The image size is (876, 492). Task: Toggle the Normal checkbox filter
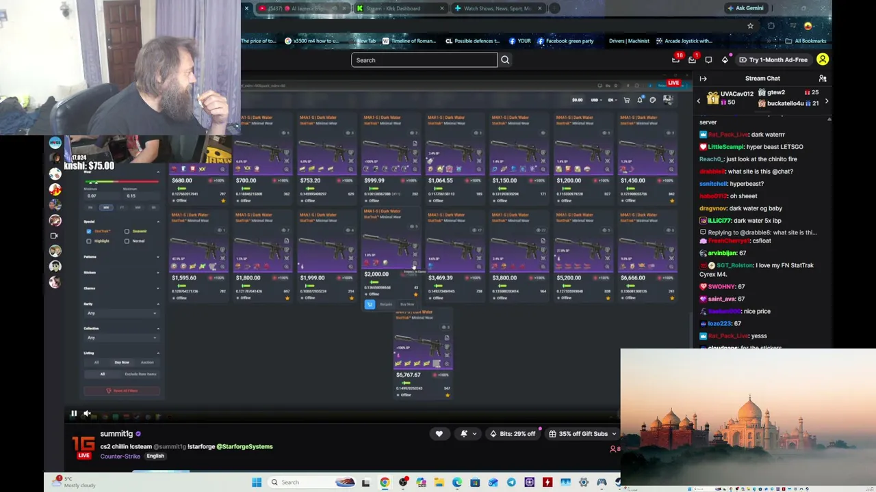[127, 241]
